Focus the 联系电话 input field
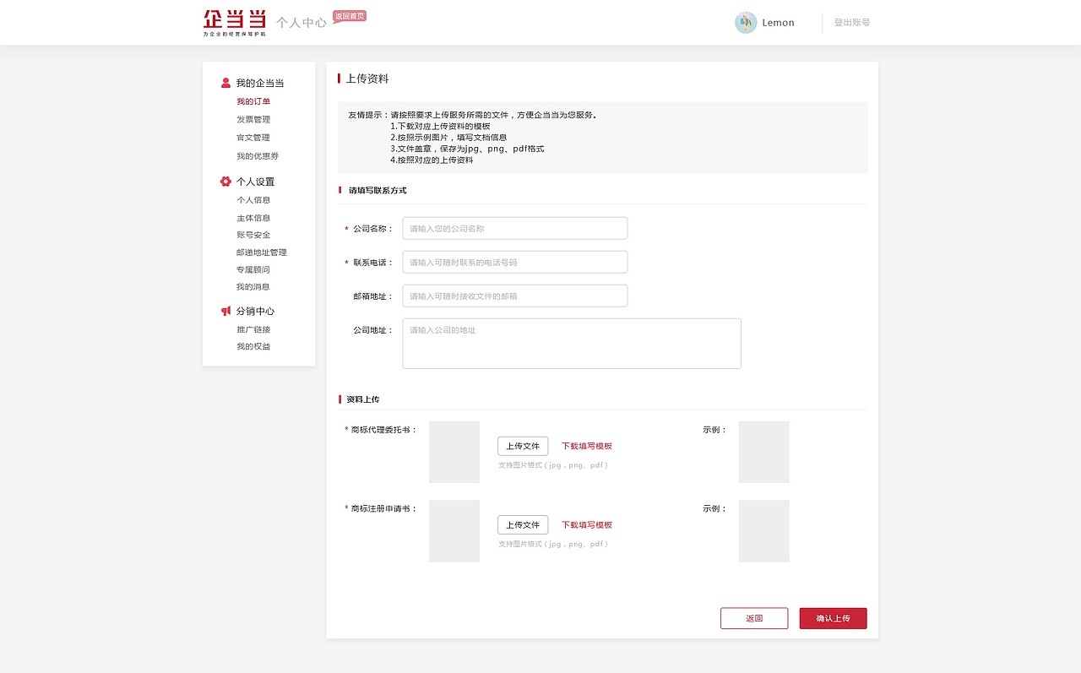 (515, 262)
